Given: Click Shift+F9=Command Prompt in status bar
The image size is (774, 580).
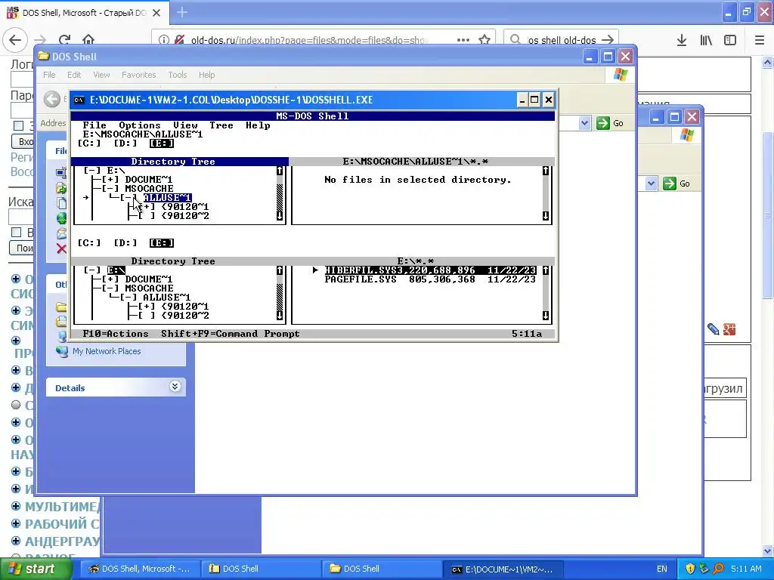Looking at the screenshot, I should (231, 334).
